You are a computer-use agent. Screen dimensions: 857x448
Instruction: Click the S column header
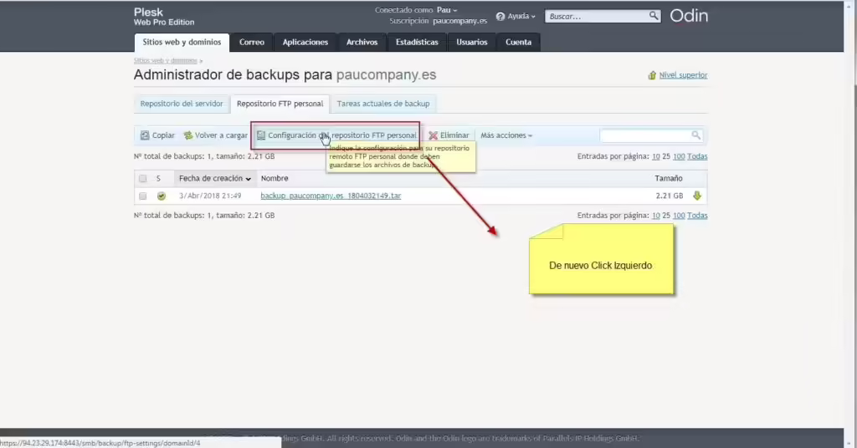tap(158, 178)
